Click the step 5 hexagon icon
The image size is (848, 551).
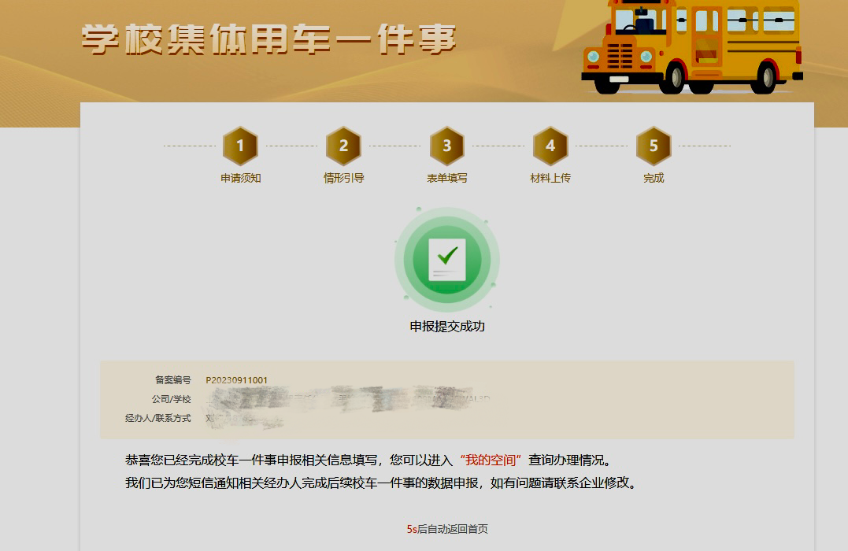[654, 146]
